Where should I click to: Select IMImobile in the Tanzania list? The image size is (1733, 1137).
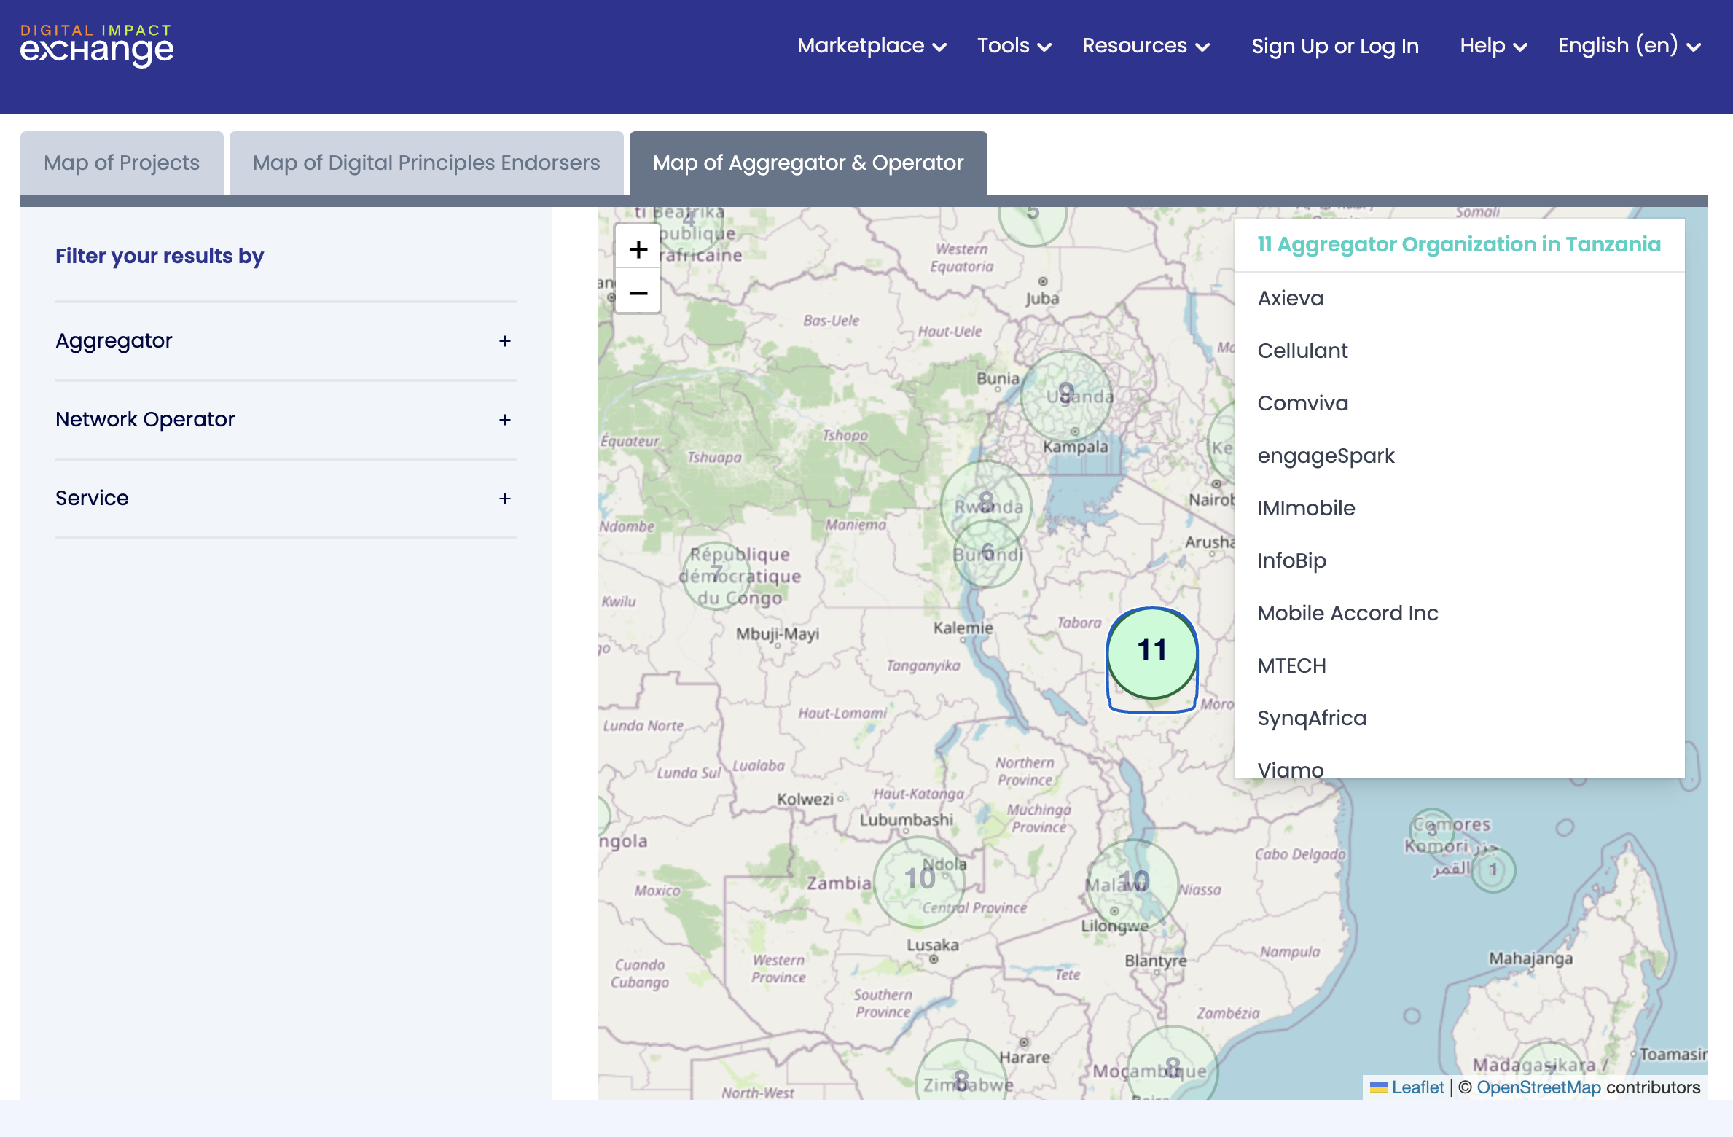click(1306, 508)
